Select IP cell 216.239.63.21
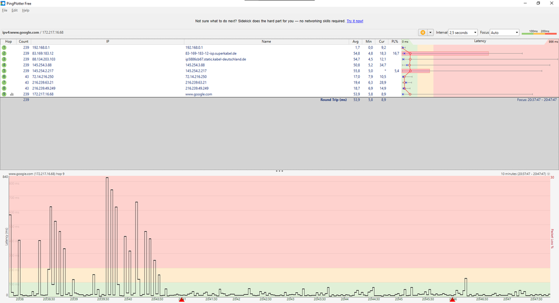 point(43,82)
